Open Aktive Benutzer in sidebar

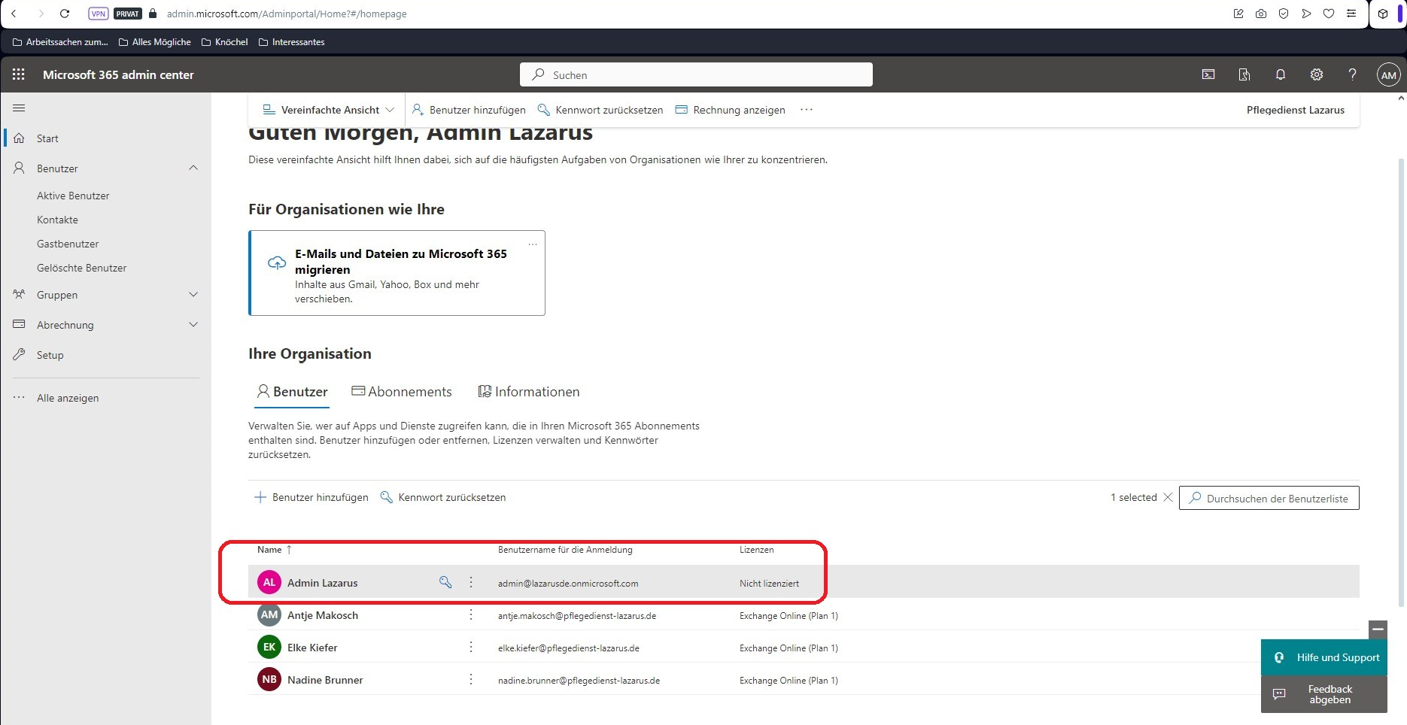73,196
